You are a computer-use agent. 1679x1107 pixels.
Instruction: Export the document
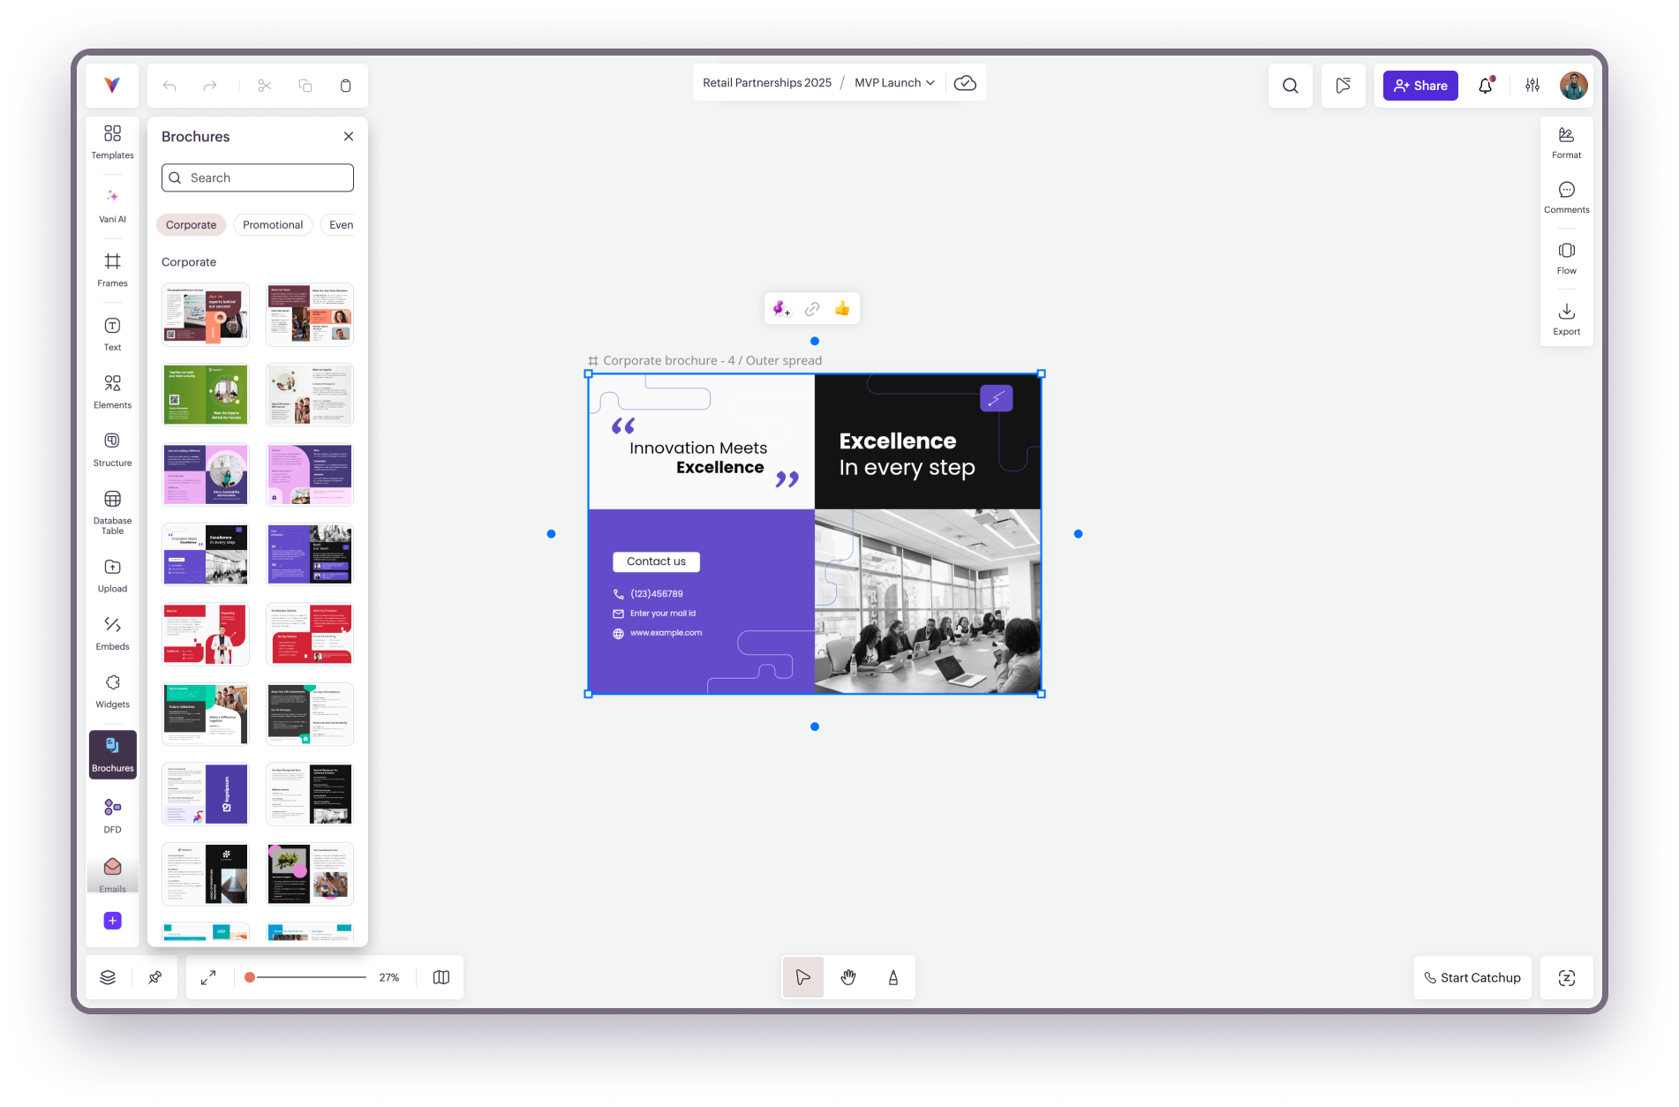point(1566,319)
